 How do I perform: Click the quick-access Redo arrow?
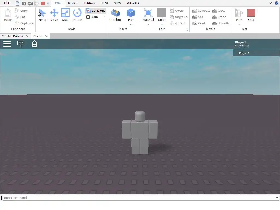pos(30,3)
